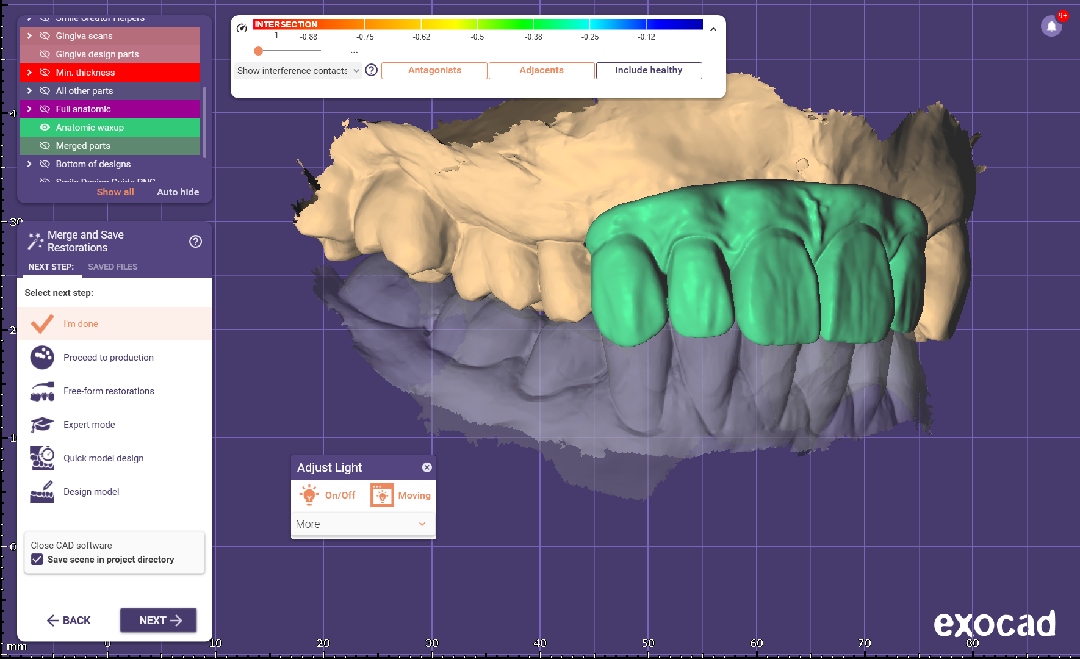The height and width of the screenshot is (659, 1080).
Task: Click the Proceed to production icon
Action: (x=42, y=358)
